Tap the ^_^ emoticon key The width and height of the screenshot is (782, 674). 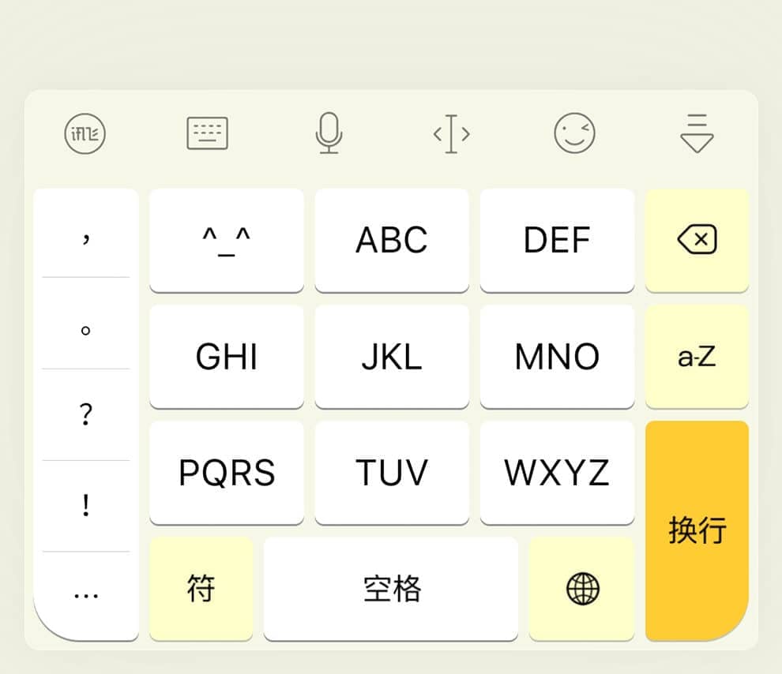tap(227, 240)
